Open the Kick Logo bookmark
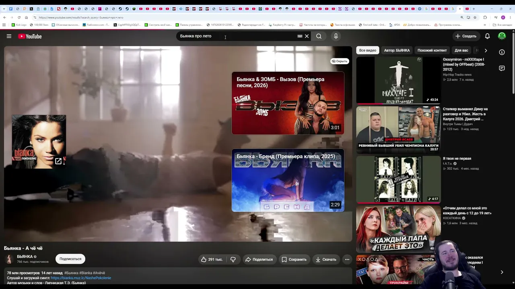 19,25
